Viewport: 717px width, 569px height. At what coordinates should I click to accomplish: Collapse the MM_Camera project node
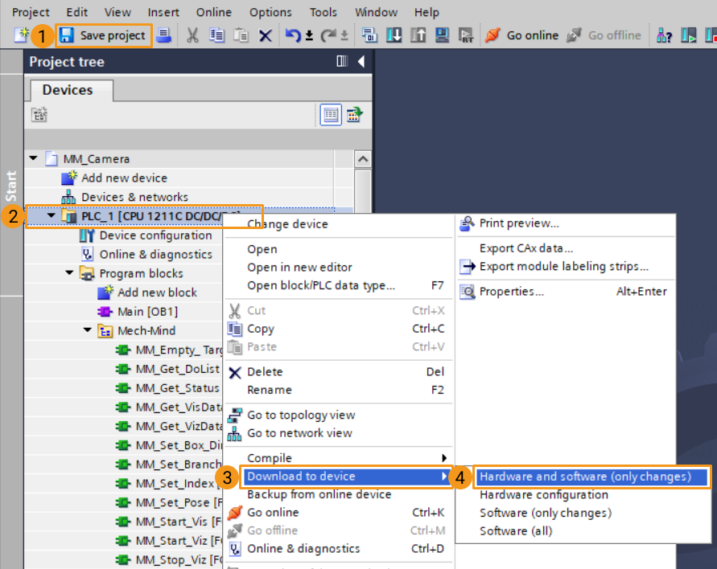[x=34, y=159]
